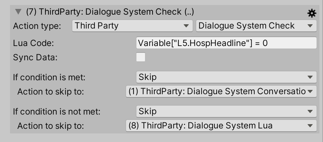The height and width of the screenshot is (142, 323).
Task: Click 'Action to skip to:' label under condition met
Action: click(51, 92)
